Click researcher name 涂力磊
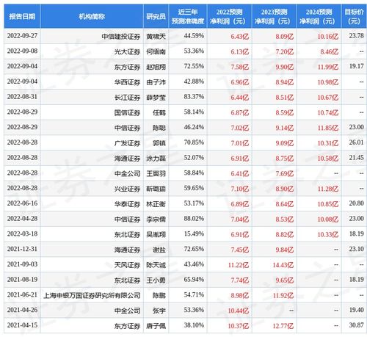This screenshot has height=337, width=367. pyautogui.click(x=156, y=159)
